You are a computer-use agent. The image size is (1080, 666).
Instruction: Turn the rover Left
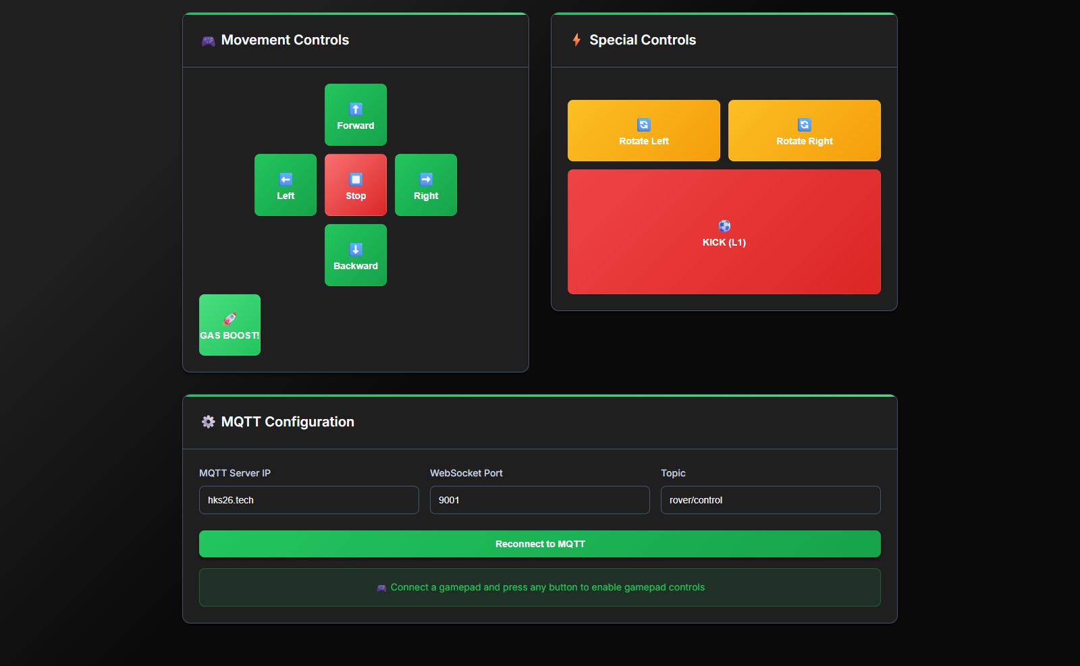point(286,185)
